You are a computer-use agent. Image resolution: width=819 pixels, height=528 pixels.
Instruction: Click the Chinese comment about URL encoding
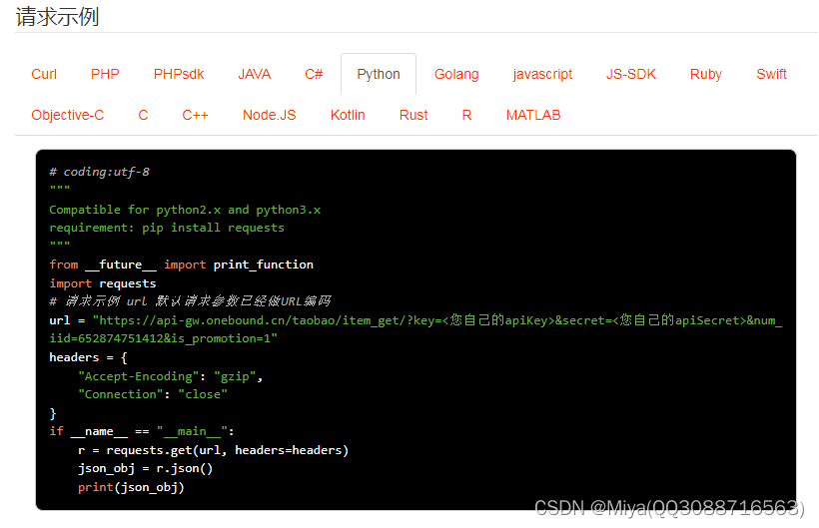[190, 301]
